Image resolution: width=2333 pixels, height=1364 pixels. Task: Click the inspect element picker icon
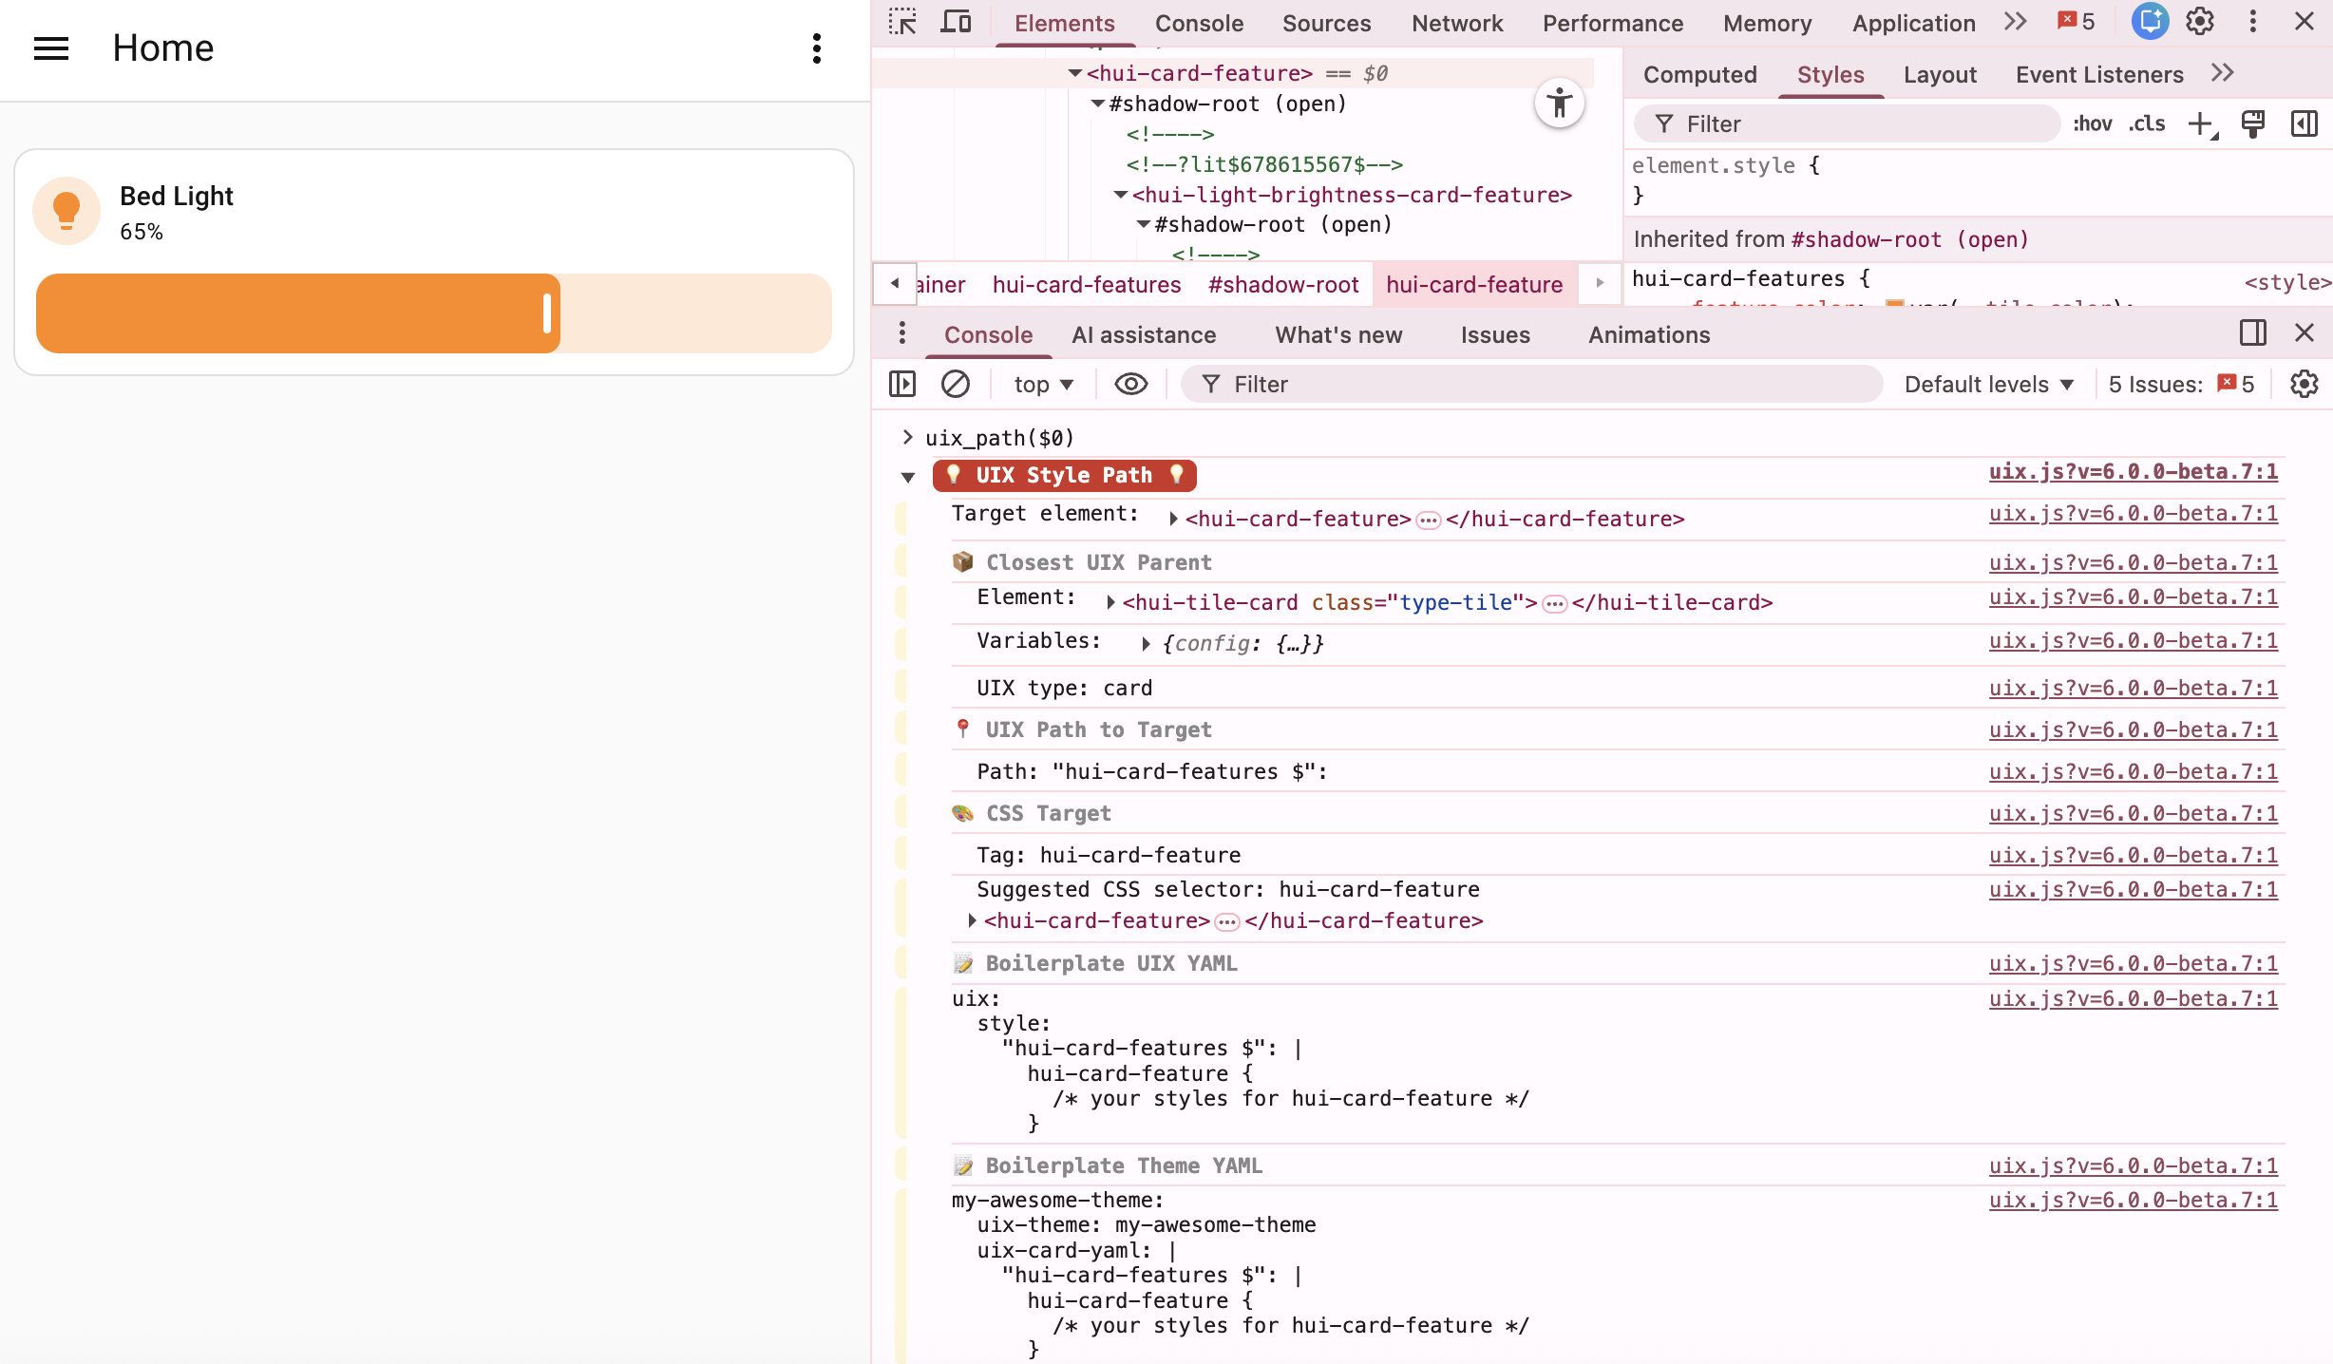click(x=902, y=22)
